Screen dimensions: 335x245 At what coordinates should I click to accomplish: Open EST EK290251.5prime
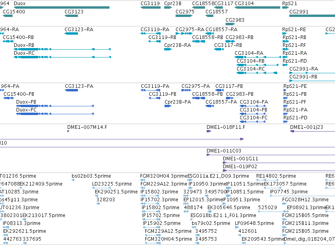[116, 192]
